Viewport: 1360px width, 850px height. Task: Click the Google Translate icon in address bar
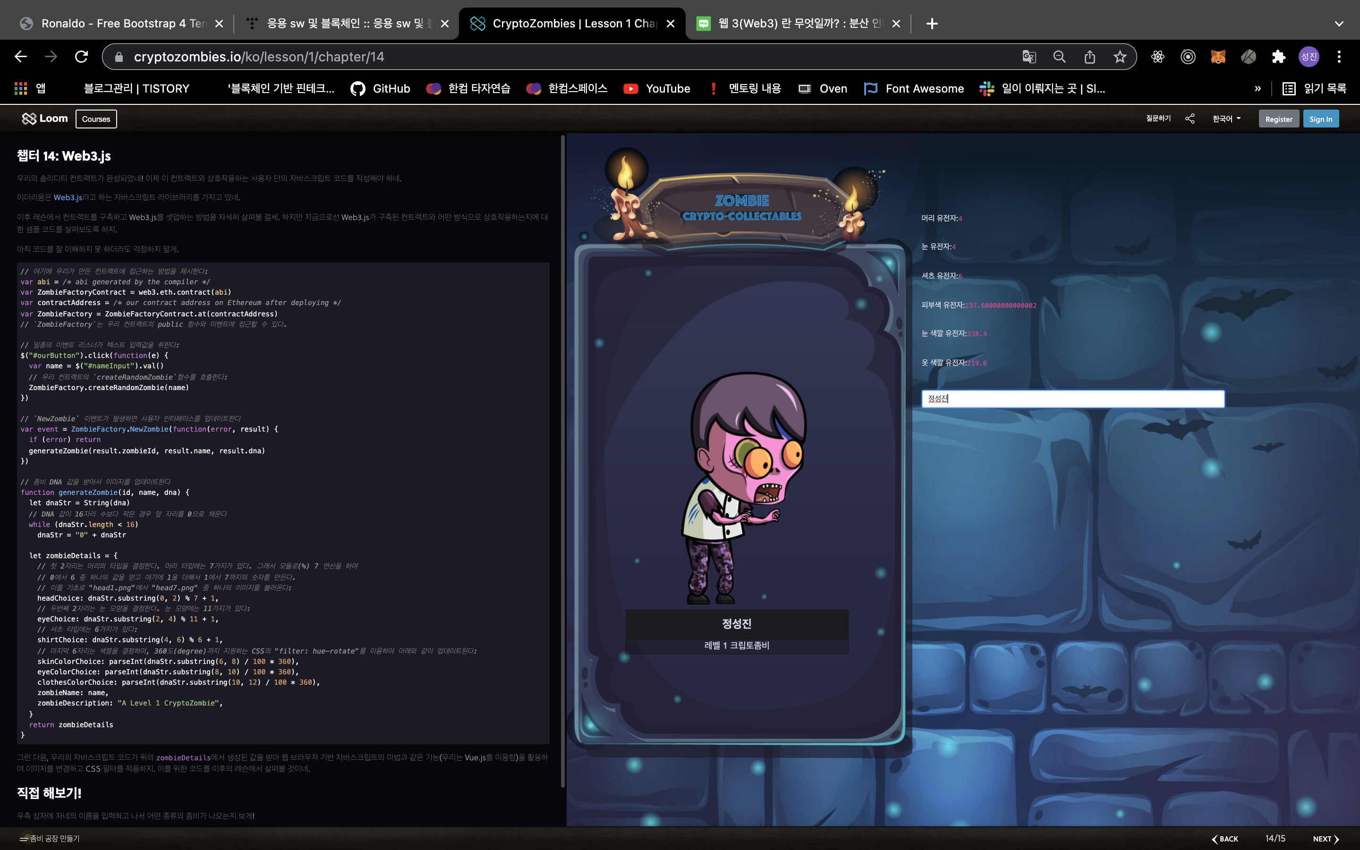tap(1028, 57)
